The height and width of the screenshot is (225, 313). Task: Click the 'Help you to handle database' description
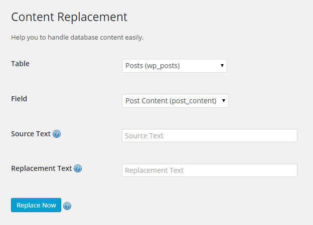coord(77,38)
